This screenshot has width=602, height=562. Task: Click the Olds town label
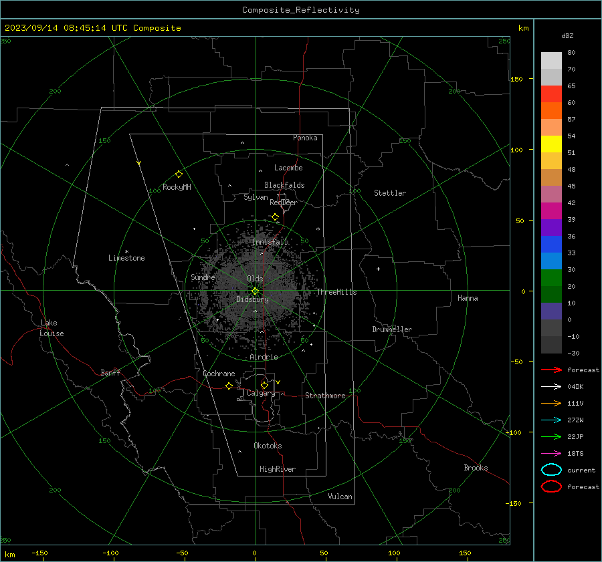[x=255, y=279]
